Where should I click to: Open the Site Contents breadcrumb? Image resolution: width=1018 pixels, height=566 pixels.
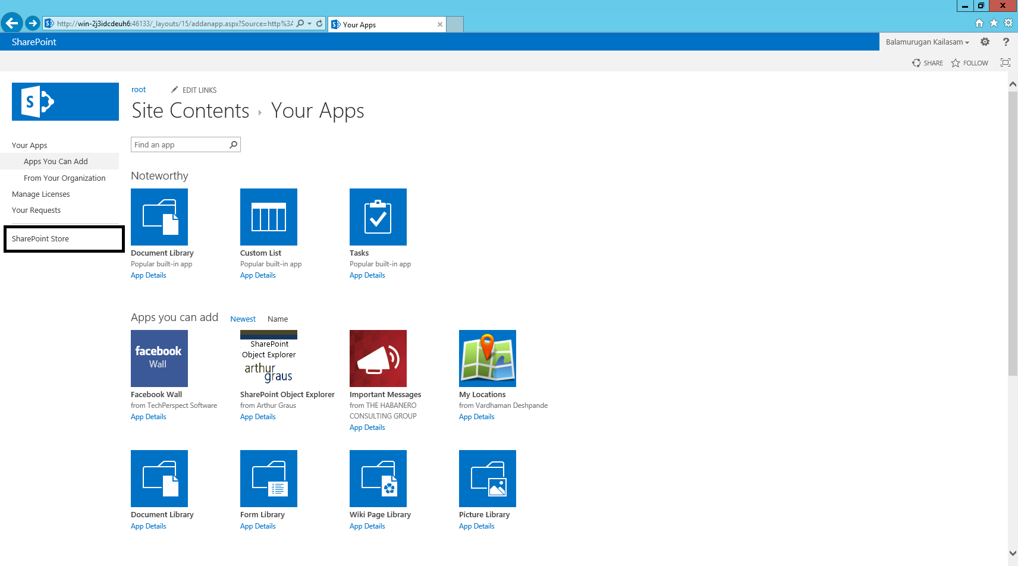pyautogui.click(x=190, y=111)
